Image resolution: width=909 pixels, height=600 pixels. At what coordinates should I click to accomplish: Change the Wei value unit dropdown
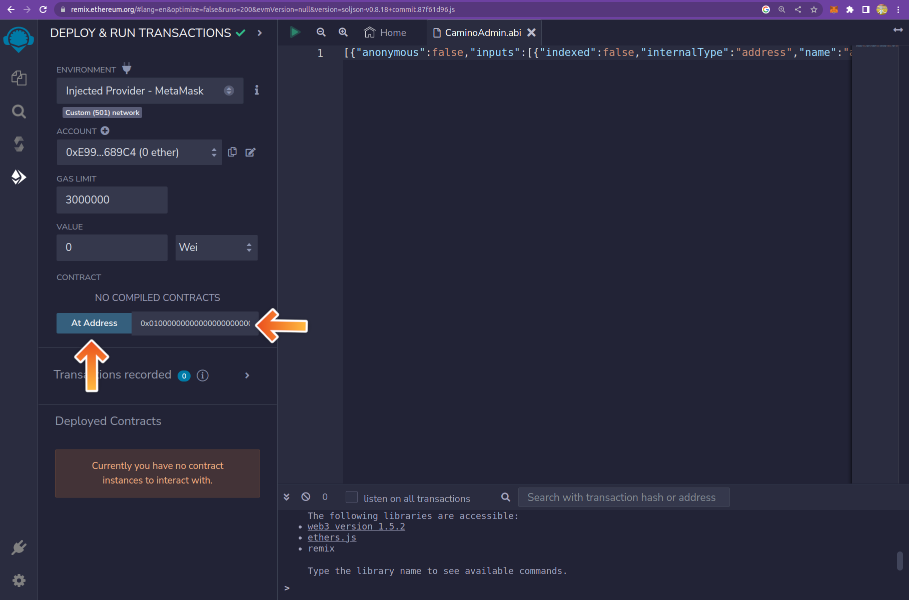pos(216,247)
